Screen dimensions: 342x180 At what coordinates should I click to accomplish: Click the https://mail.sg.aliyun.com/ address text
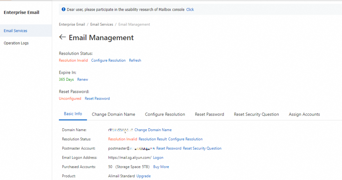pos(130,157)
